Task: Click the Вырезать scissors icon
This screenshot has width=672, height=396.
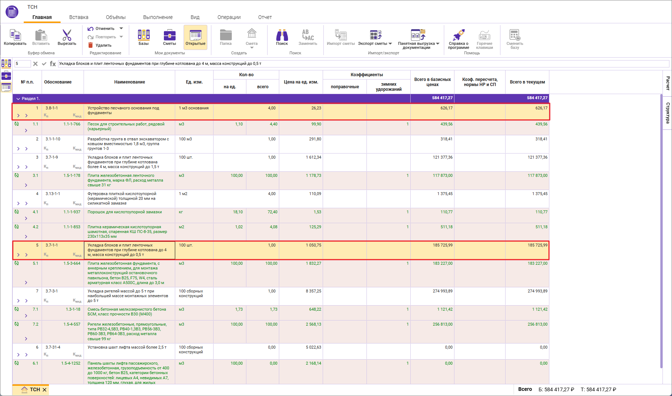Action: pos(67,35)
